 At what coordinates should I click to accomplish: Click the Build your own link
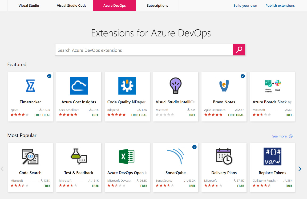245,5
